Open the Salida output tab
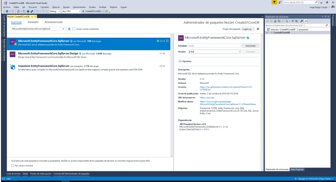 point(25,174)
